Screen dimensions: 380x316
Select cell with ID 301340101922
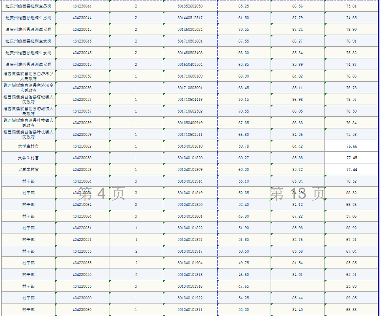[190, 298]
